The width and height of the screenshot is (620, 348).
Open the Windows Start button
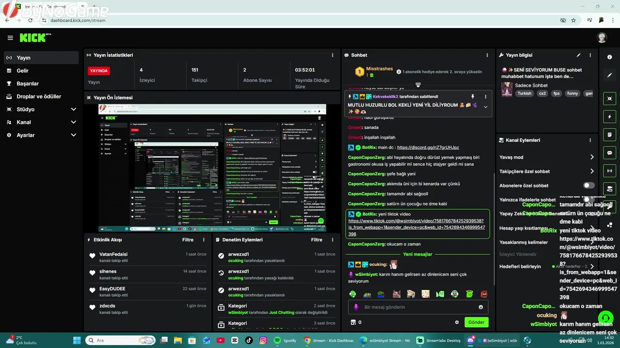tap(76, 340)
